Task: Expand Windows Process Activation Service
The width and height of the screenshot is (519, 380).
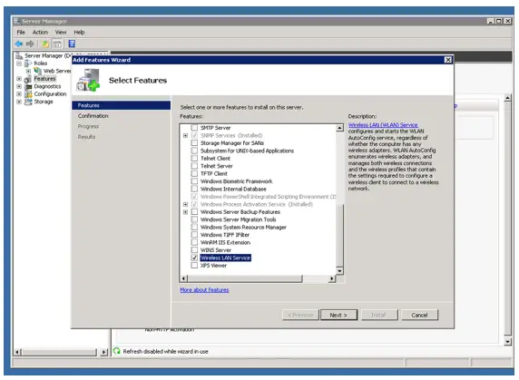Action: 185,204
